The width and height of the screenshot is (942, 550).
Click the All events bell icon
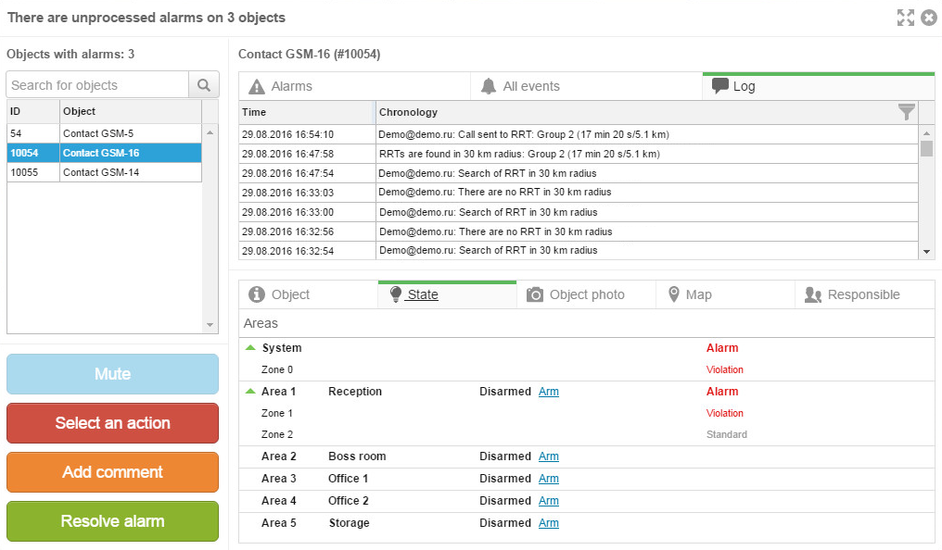489,86
